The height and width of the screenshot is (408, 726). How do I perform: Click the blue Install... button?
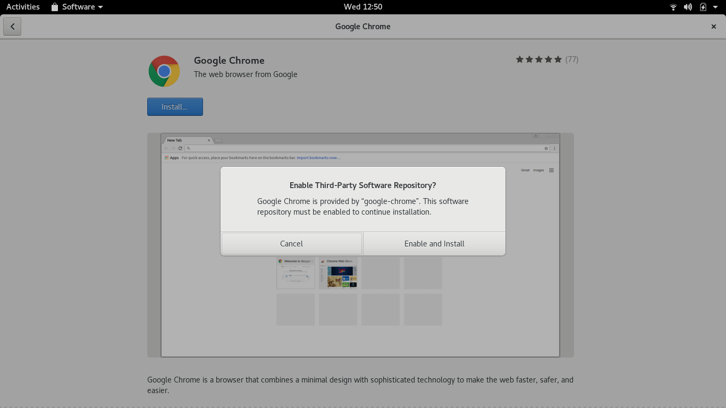[175, 107]
